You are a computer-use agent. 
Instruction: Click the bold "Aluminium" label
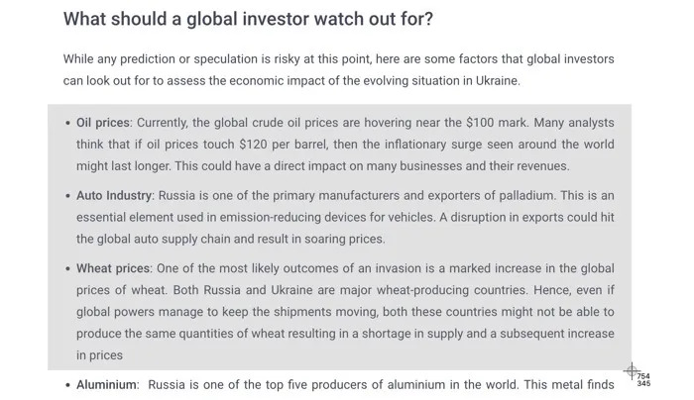coord(107,384)
